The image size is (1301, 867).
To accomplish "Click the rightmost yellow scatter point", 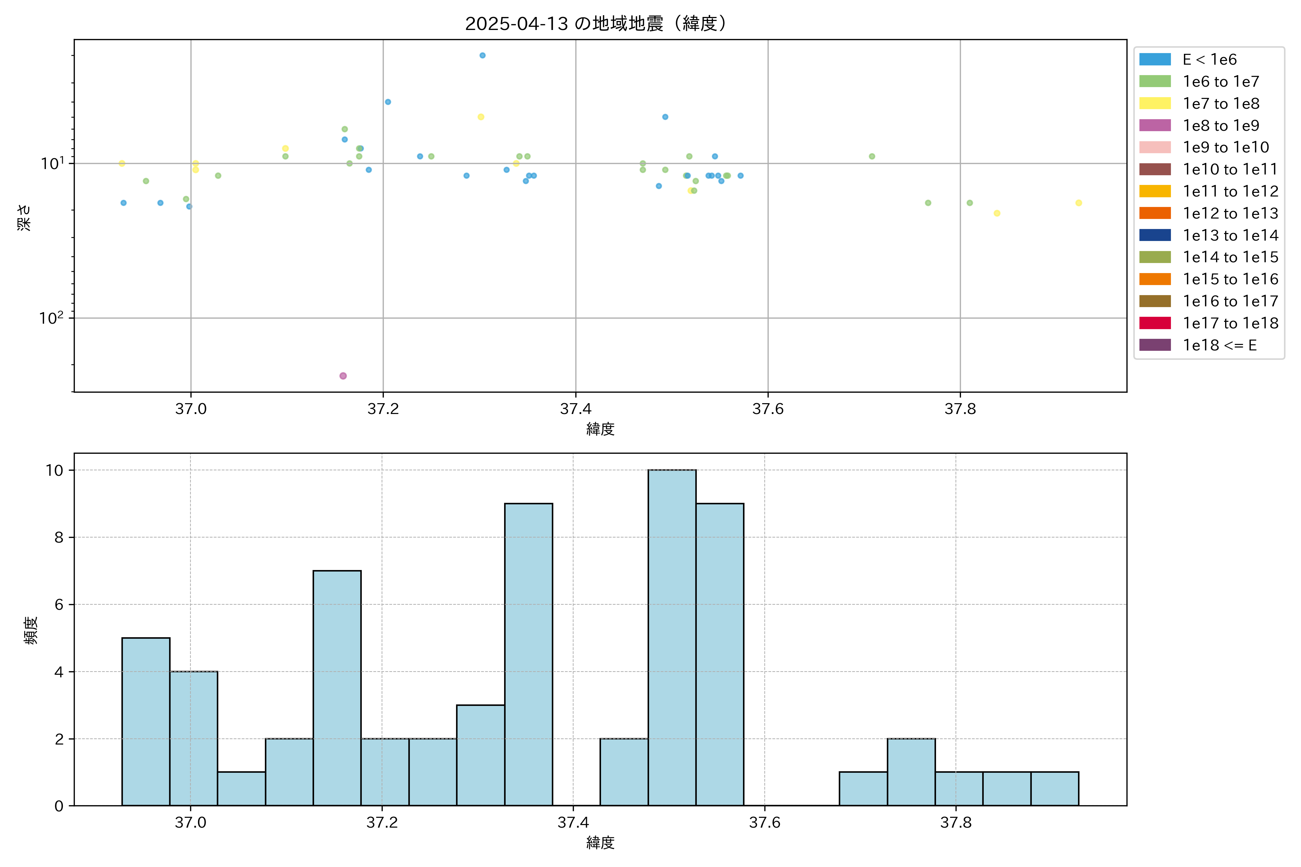I will coord(1079,203).
